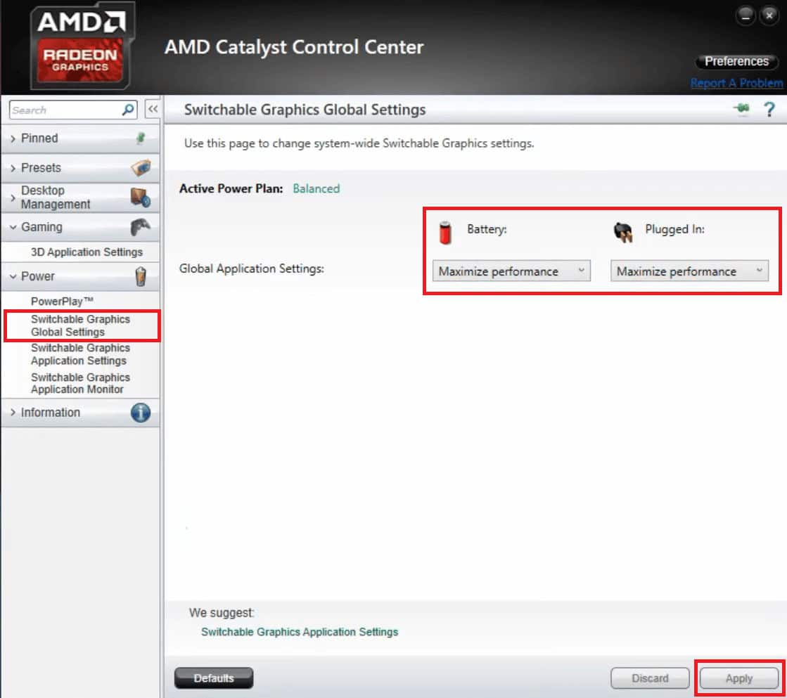Open the Plugged In Maximize performance dropdown

click(689, 271)
